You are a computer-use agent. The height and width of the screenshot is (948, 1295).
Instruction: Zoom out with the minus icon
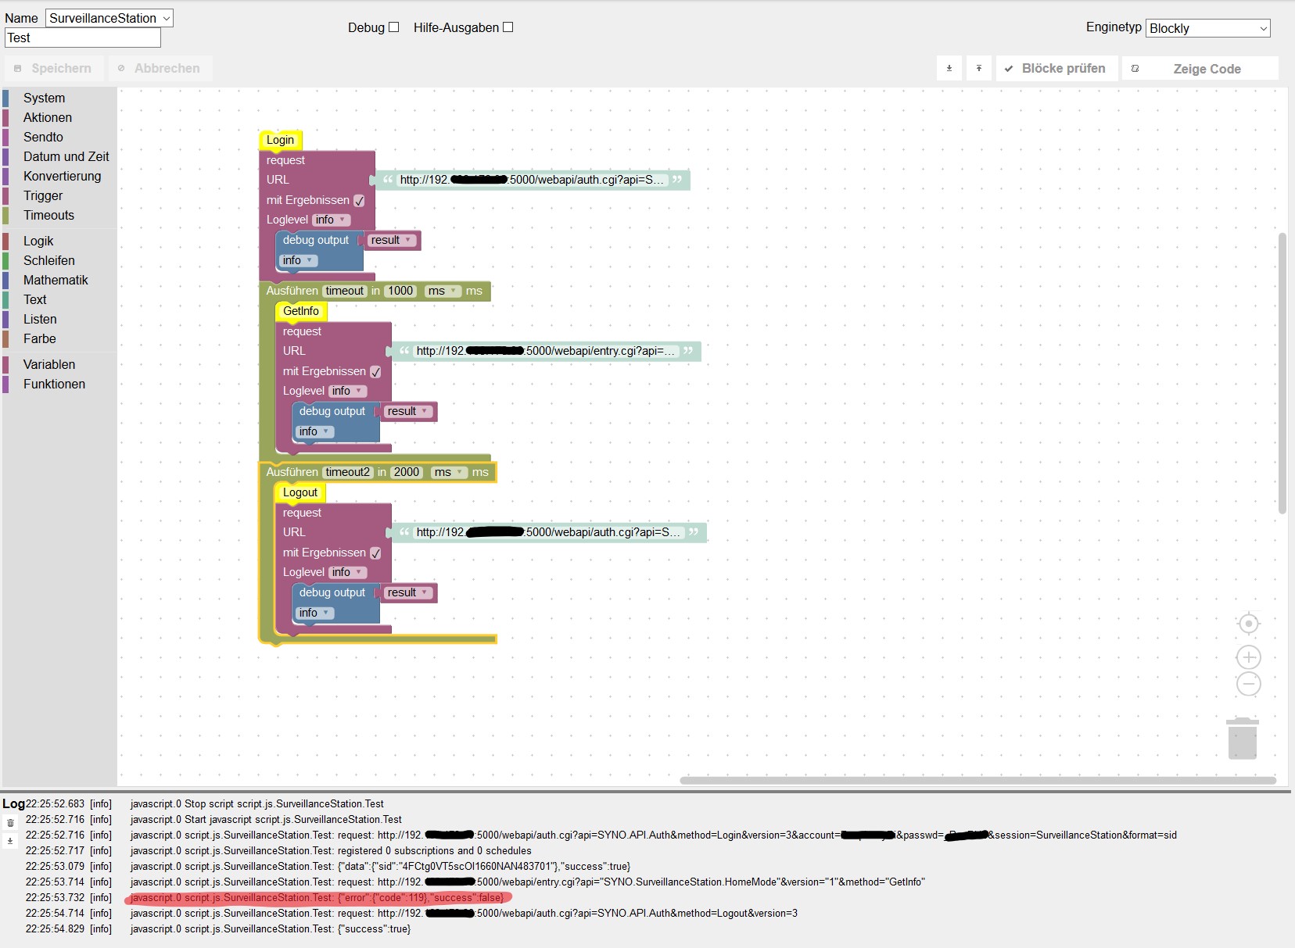tap(1249, 684)
